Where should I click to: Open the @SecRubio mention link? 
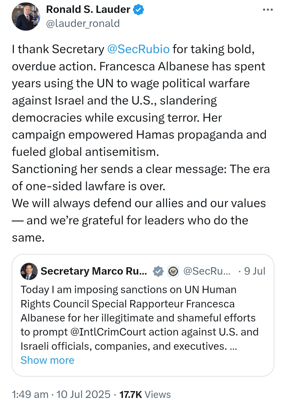(x=138, y=49)
